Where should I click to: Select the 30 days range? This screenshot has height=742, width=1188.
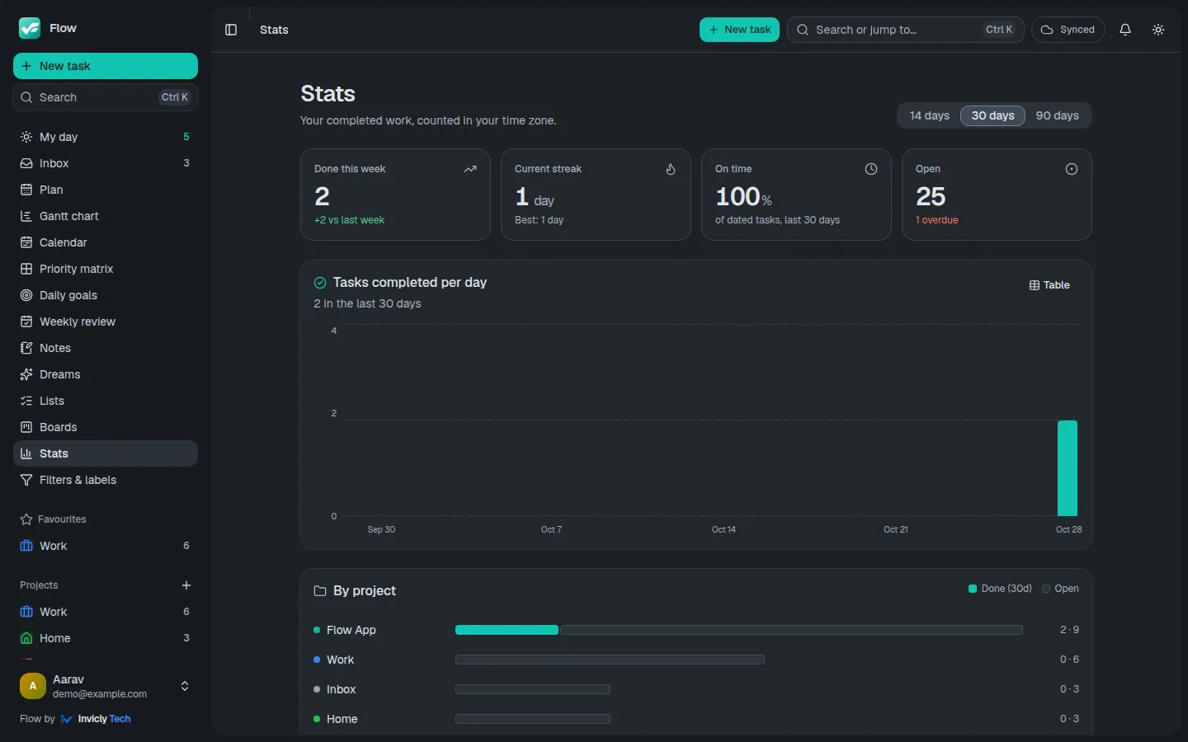click(992, 115)
